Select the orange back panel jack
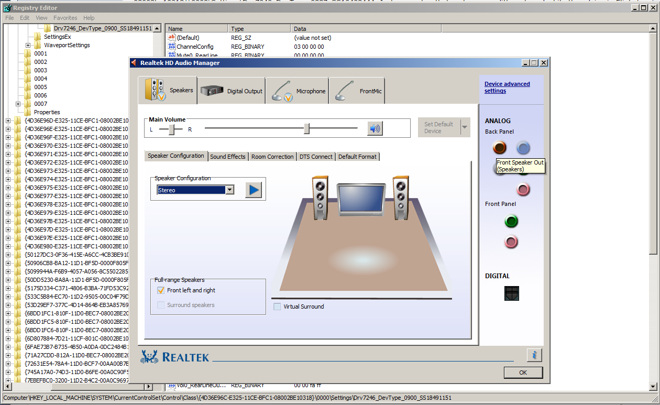The image size is (660, 405). (500, 148)
